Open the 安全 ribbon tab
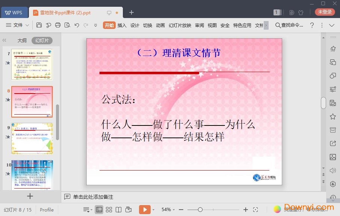 click(225, 26)
